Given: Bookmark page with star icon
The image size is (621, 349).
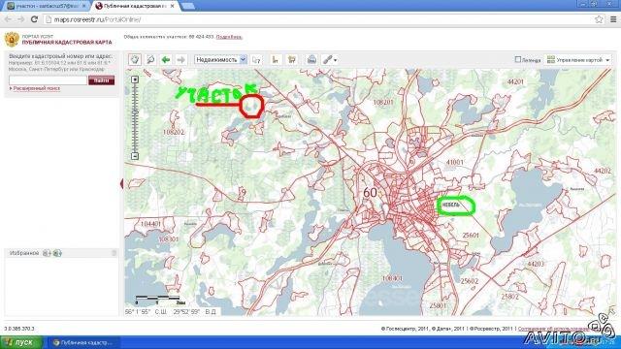Looking at the screenshot, I should coord(599,19).
